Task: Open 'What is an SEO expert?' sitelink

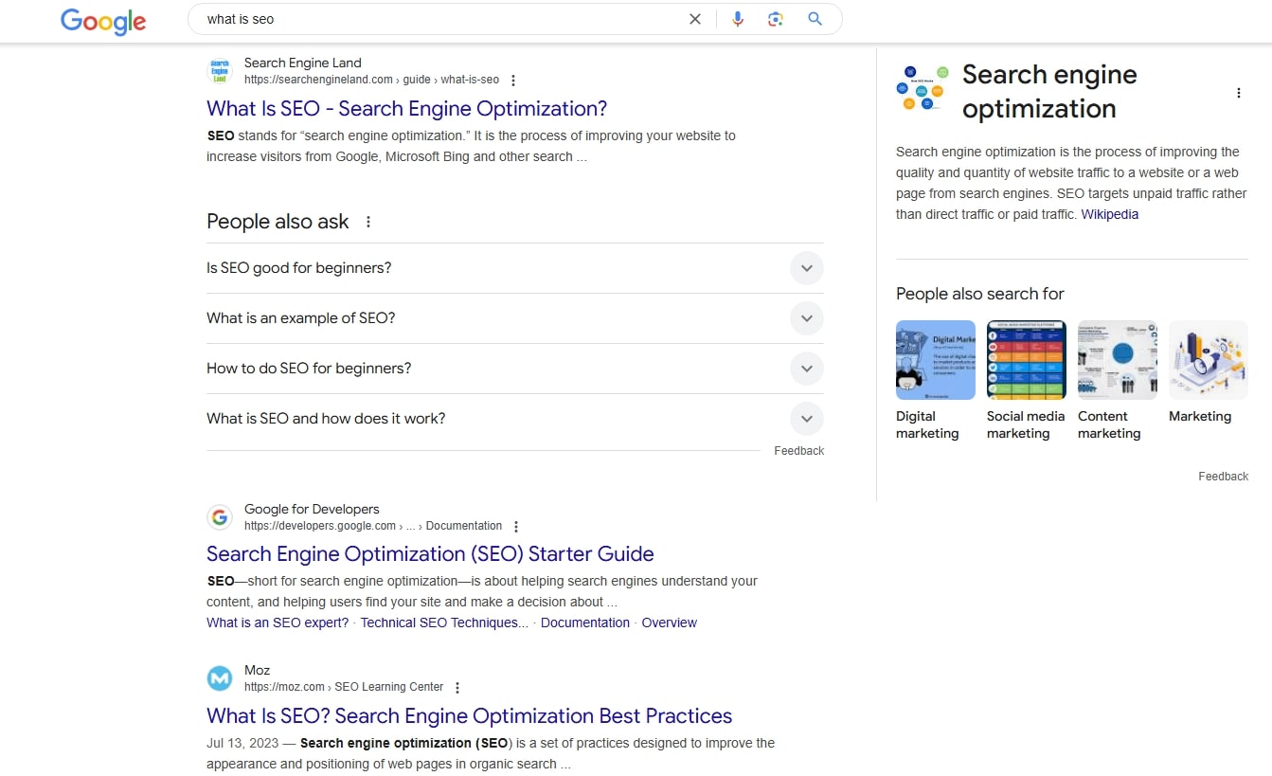Action: [x=278, y=623]
